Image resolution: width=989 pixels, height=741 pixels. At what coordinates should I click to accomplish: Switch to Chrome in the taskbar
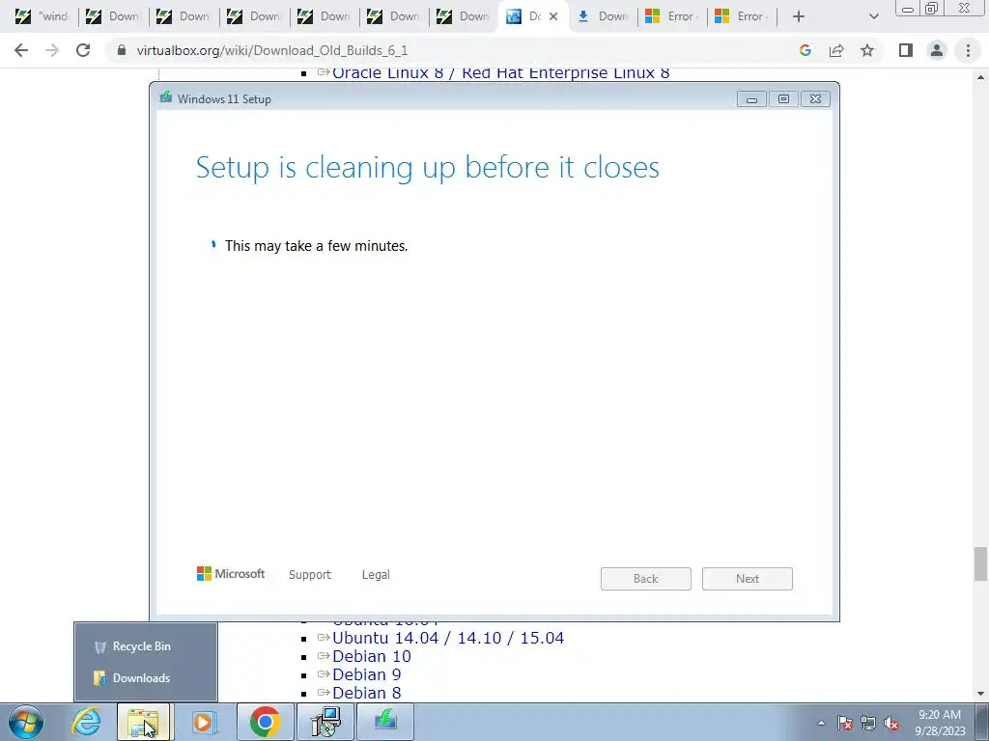click(265, 722)
